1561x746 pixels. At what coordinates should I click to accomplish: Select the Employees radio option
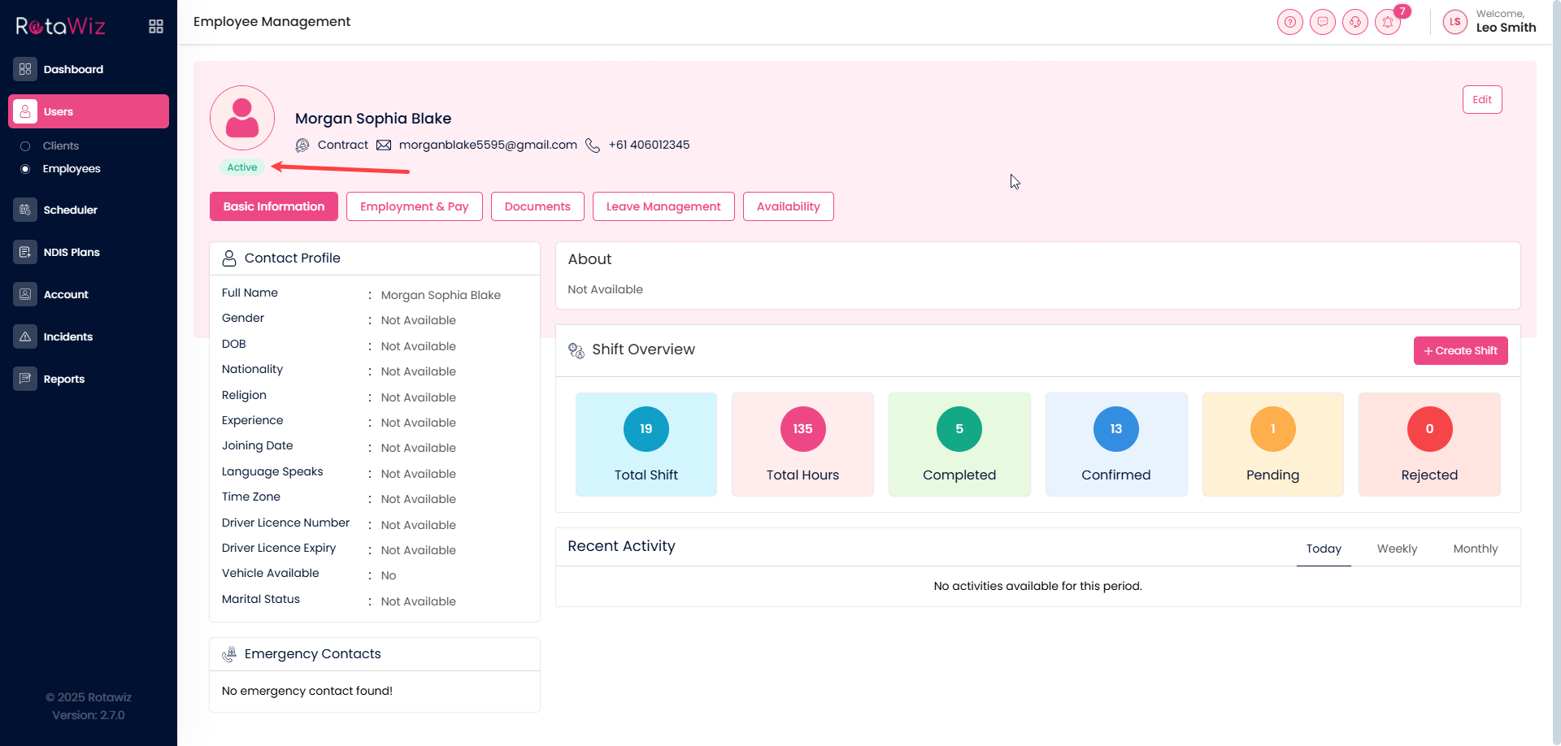[x=25, y=169]
